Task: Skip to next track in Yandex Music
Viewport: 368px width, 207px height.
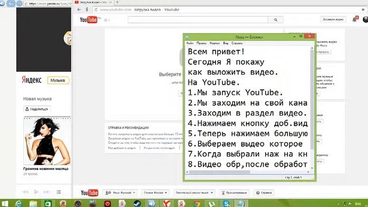Action: click(x=47, y=191)
